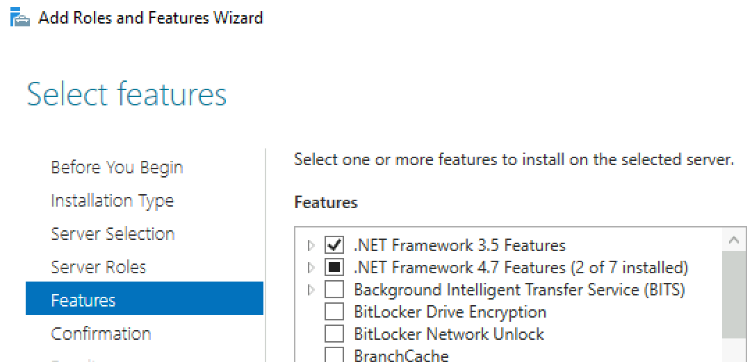Click the features list scroll-up arrow
The width and height of the screenshot is (752, 362).
pyautogui.click(x=734, y=240)
